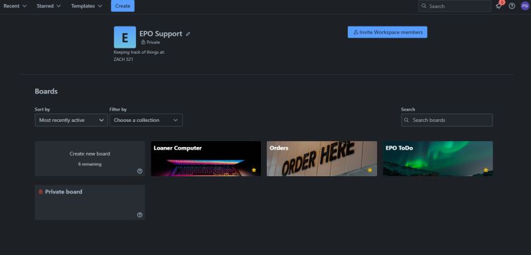Screen dimensions: 531x255
Task: Unstar the EPO ToDo board
Action: click(486, 170)
